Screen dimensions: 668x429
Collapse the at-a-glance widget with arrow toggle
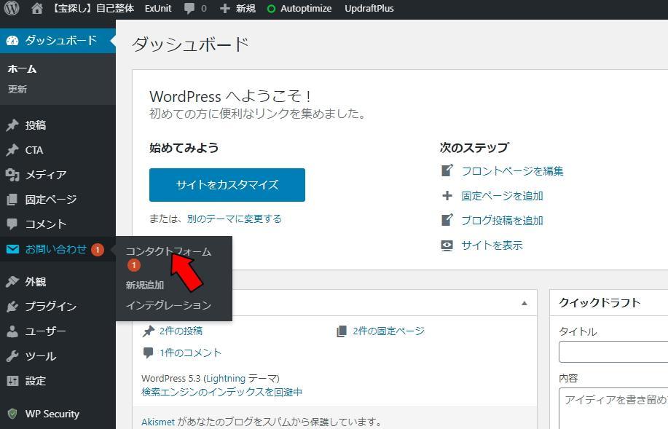[524, 303]
